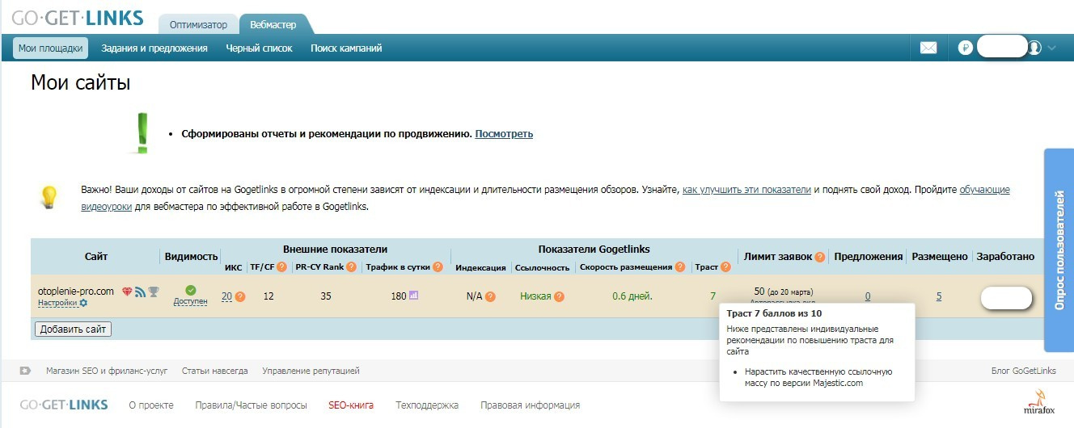Click the help icon next to ИКС value 20
This screenshot has width=1074, height=428.
pos(239,296)
